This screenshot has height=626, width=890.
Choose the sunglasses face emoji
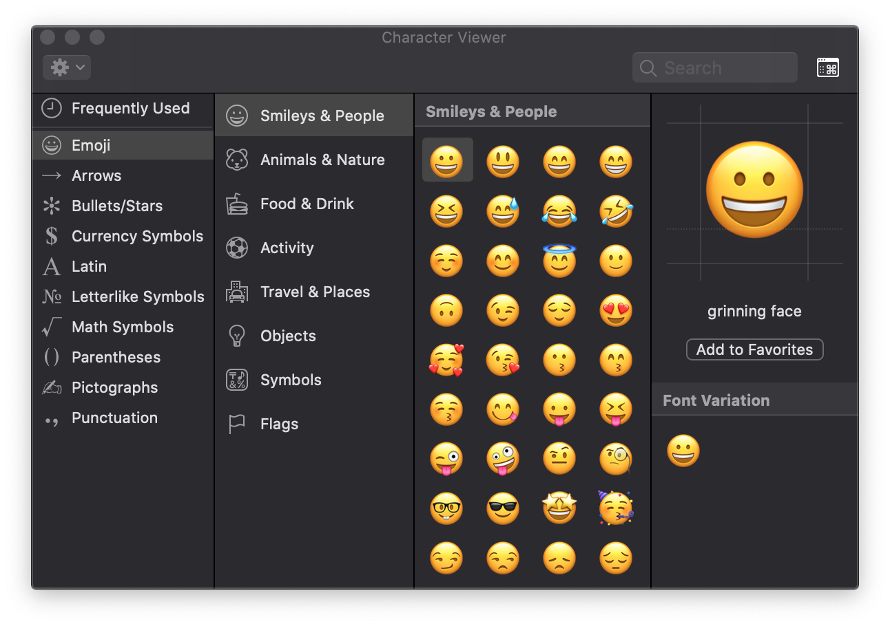point(503,508)
